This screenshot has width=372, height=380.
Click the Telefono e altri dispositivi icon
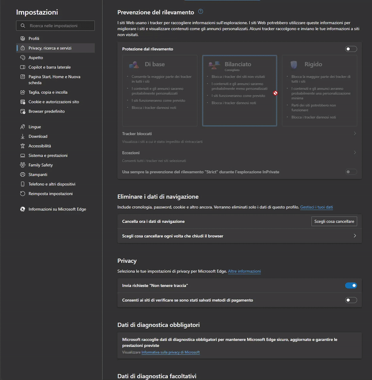[22, 184]
